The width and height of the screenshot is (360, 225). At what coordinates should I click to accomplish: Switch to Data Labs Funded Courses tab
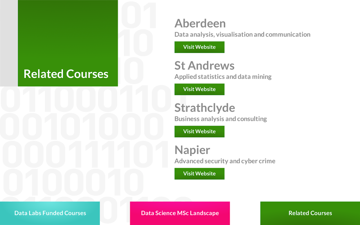tap(50, 213)
